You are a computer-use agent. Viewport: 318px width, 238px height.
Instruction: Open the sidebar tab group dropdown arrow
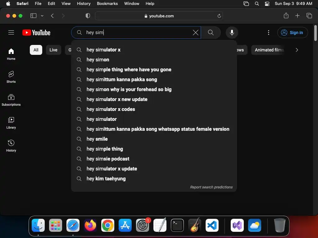tap(42, 16)
